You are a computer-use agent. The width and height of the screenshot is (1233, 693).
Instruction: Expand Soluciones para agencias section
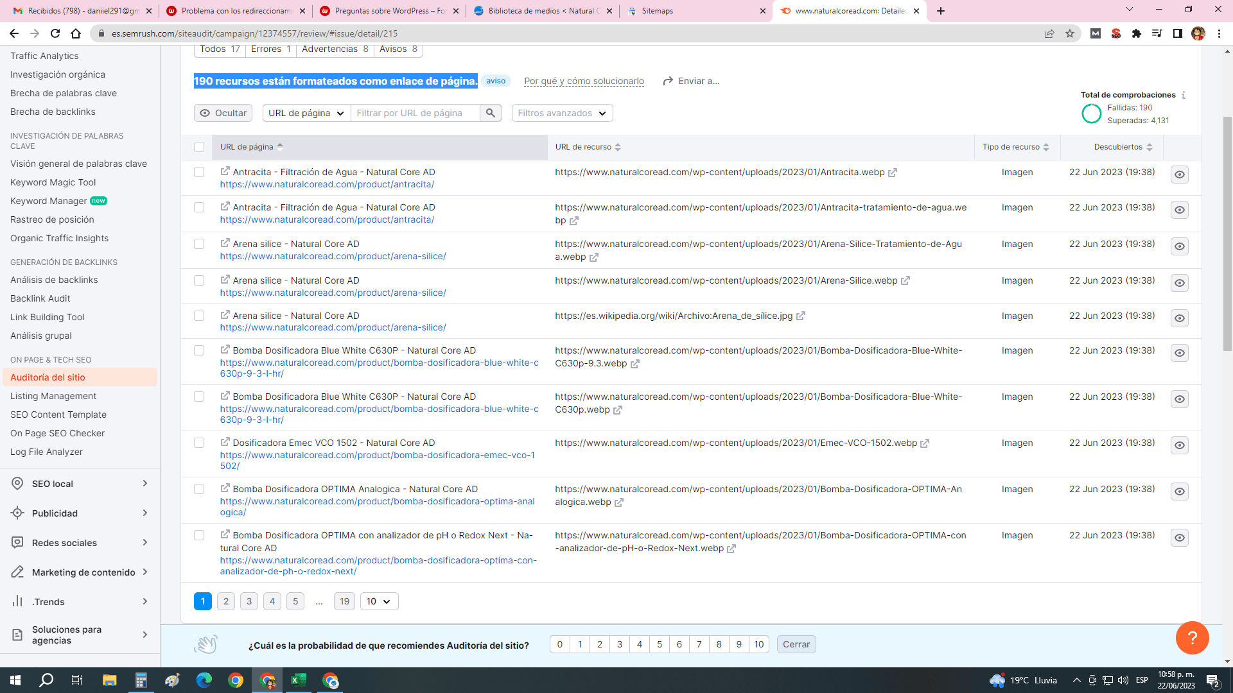80,635
